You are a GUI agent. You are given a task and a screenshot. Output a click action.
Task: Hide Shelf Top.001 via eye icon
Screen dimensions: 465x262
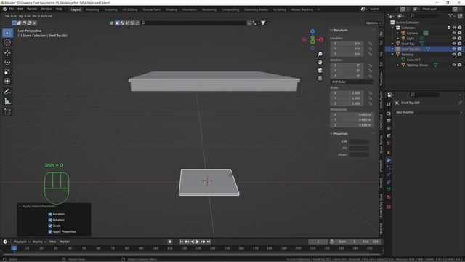(454, 49)
